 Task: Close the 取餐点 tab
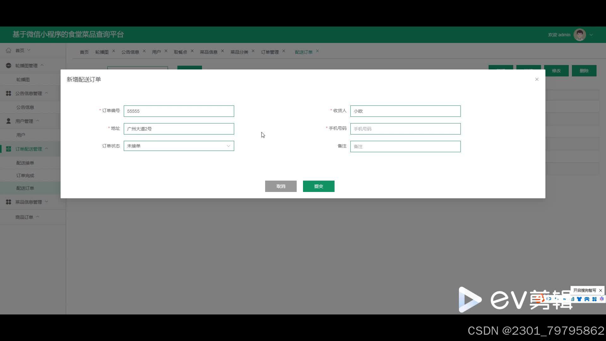click(192, 51)
